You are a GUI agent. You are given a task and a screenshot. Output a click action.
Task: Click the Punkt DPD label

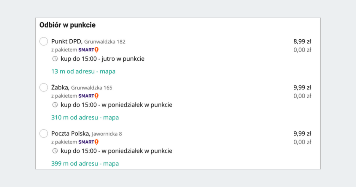coord(67,41)
